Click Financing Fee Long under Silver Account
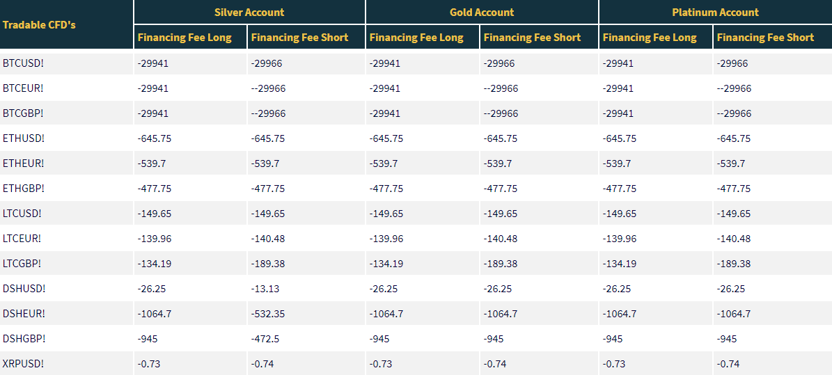This screenshot has height=375, width=832. pyautogui.click(x=185, y=38)
